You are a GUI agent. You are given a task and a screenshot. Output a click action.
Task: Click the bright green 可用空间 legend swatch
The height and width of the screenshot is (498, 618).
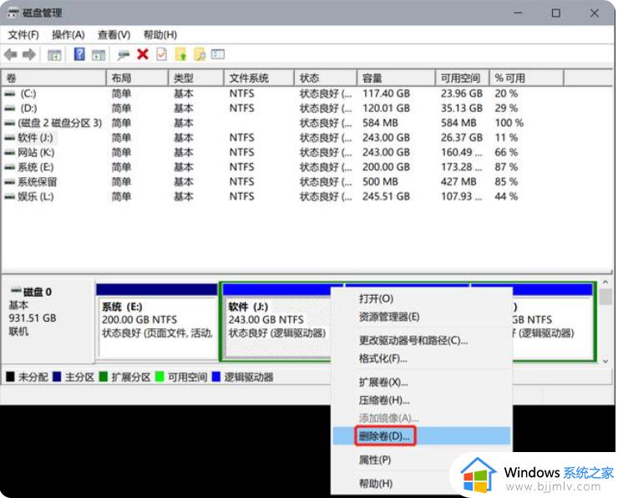pos(160,377)
